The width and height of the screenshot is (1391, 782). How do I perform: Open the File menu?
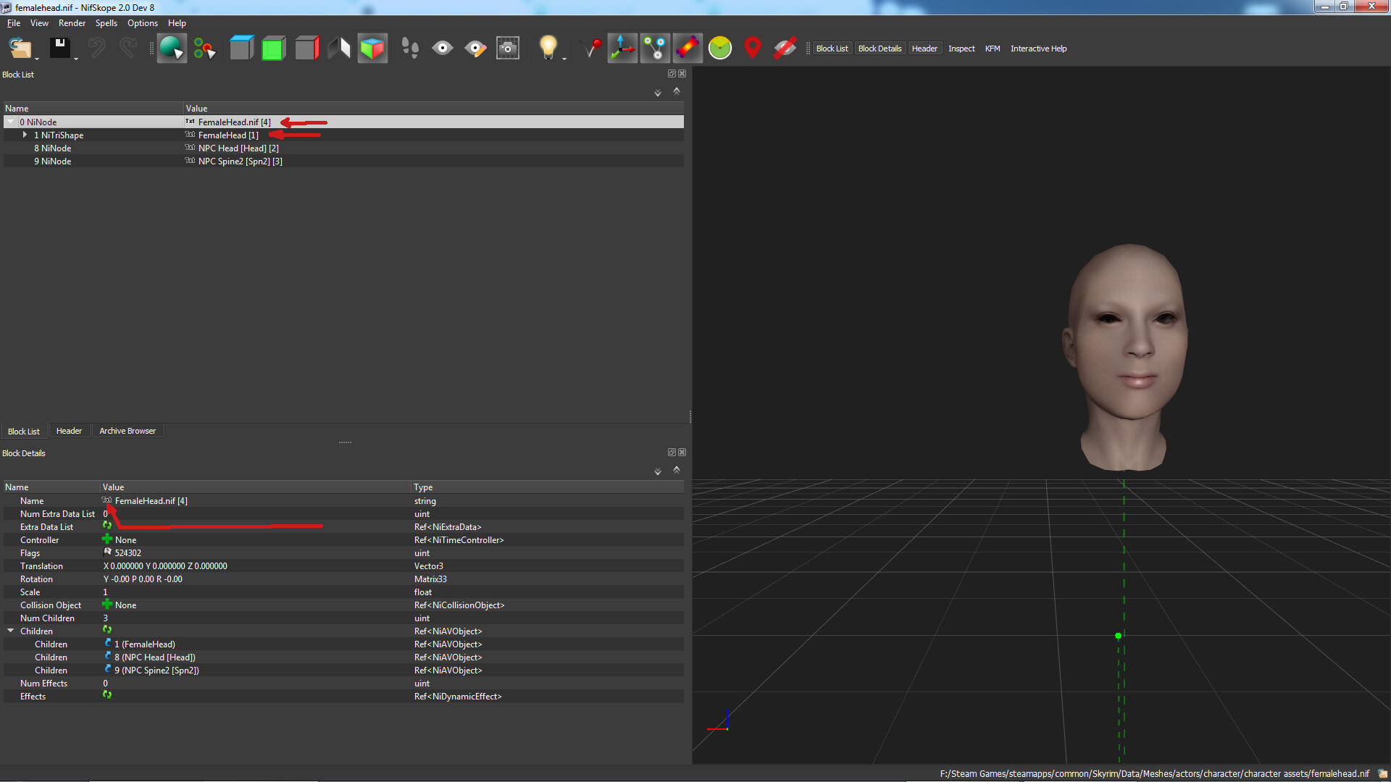[14, 23]
